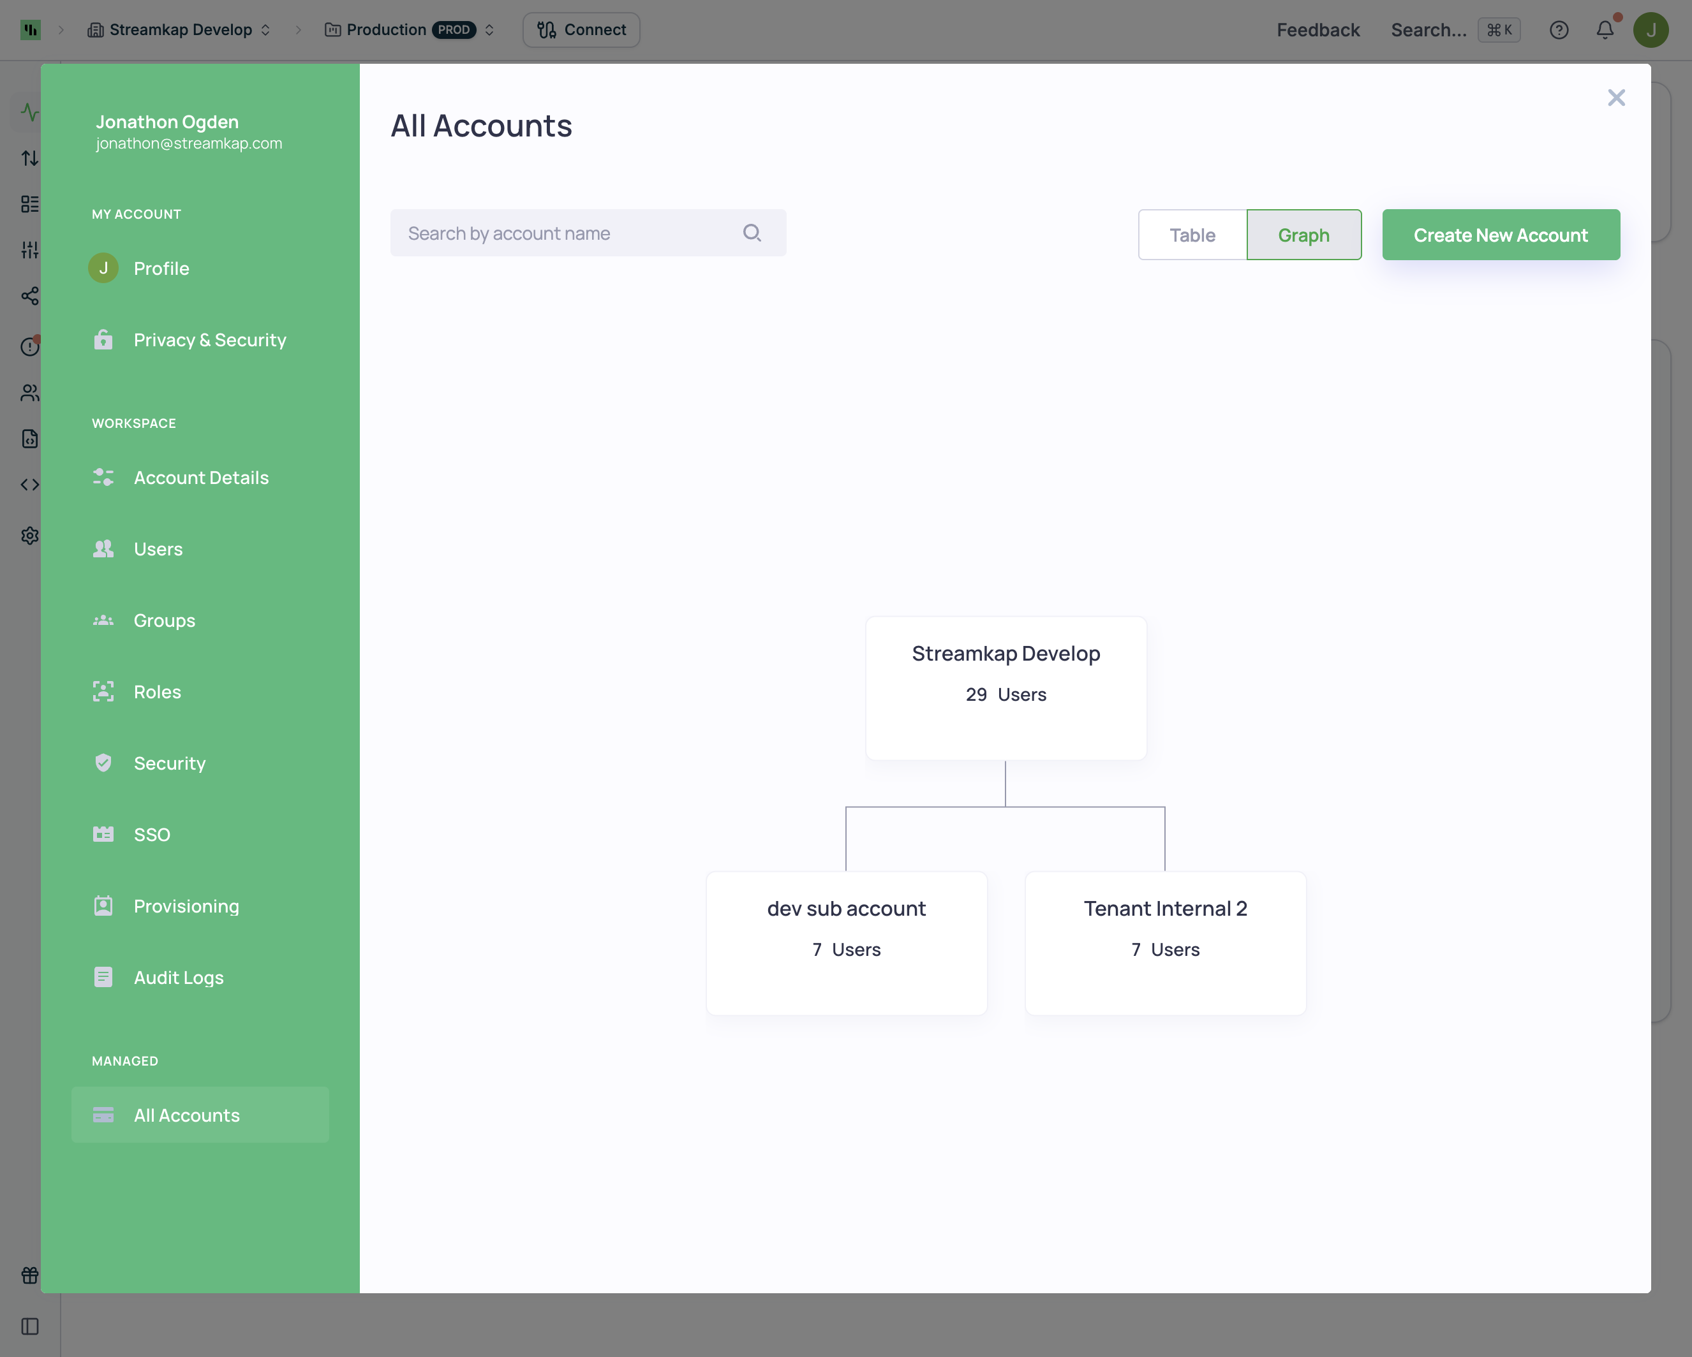This screenshot has height=1357, width=1692.
Task: Switch to the Graph view toggle
Action: [x=1303, y=235]
